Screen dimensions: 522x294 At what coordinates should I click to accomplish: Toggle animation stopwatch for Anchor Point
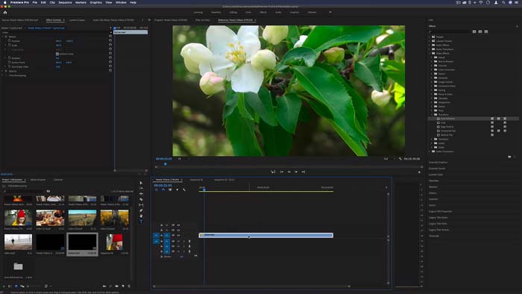9,62
